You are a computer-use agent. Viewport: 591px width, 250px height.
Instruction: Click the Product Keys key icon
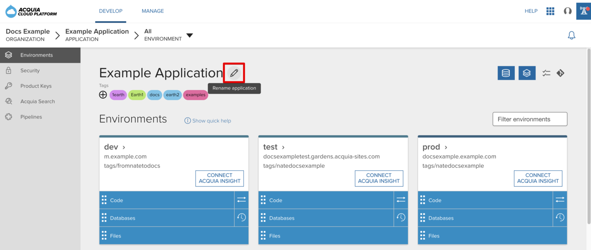tap(8, 86)
